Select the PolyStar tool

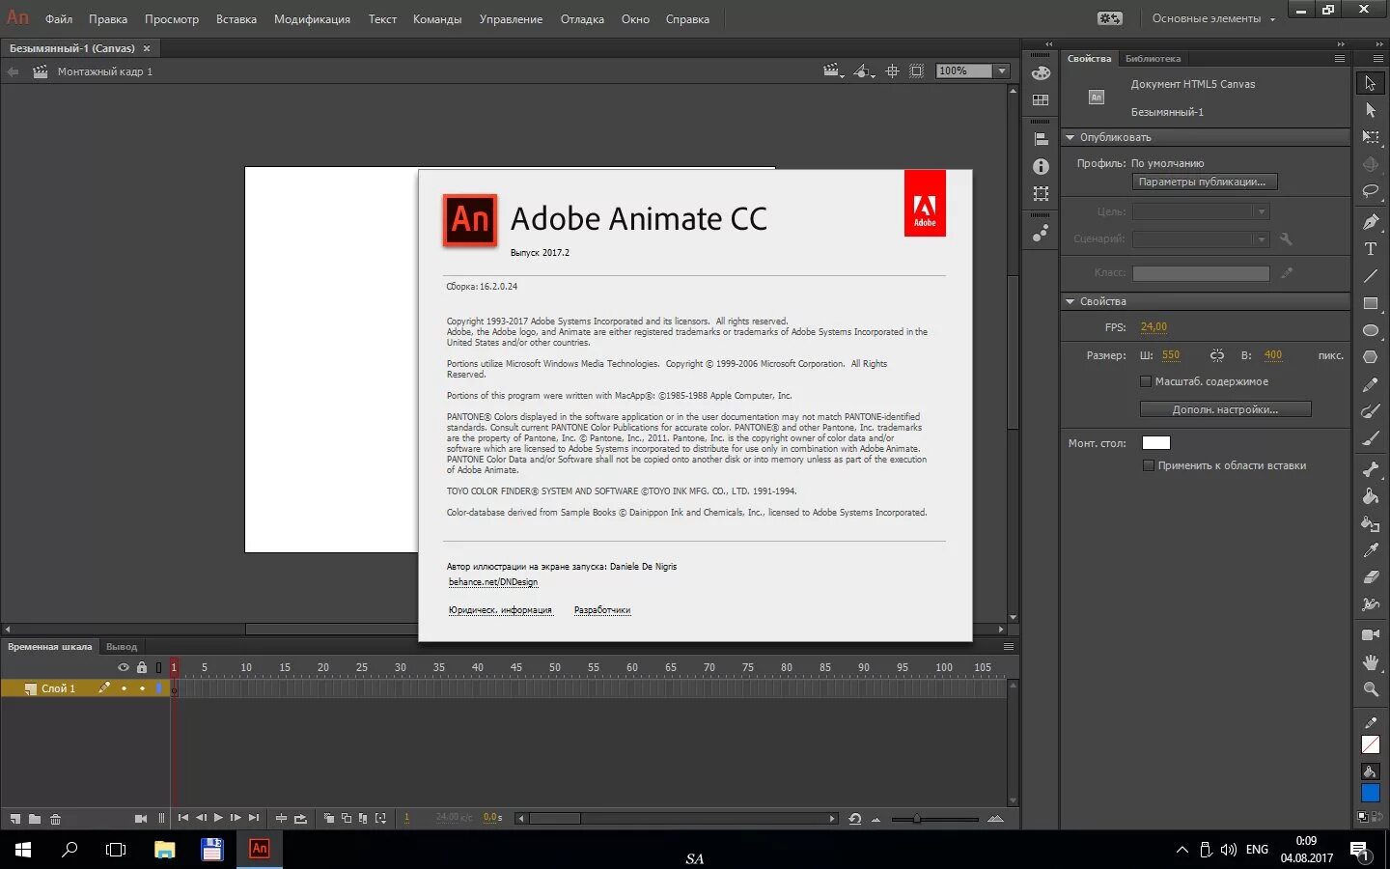click(1370, 357)
